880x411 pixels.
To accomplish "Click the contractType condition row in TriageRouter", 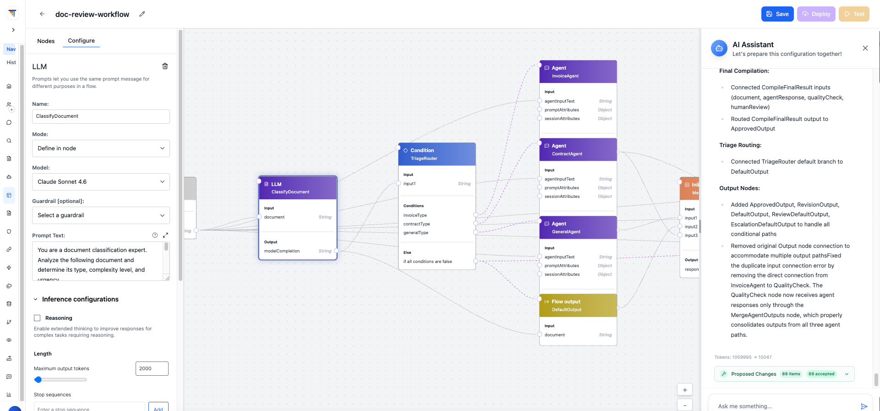I will point(437,224).
